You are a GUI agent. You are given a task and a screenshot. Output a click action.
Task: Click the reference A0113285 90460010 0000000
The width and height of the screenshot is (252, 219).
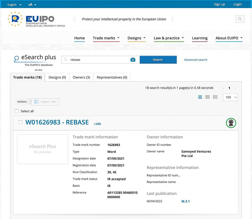pyautogui.click(x=122, y=195)
